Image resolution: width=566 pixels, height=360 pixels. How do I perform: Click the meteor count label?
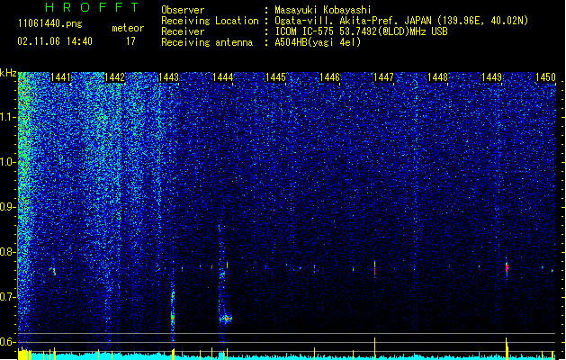click(x=128, y=28)
